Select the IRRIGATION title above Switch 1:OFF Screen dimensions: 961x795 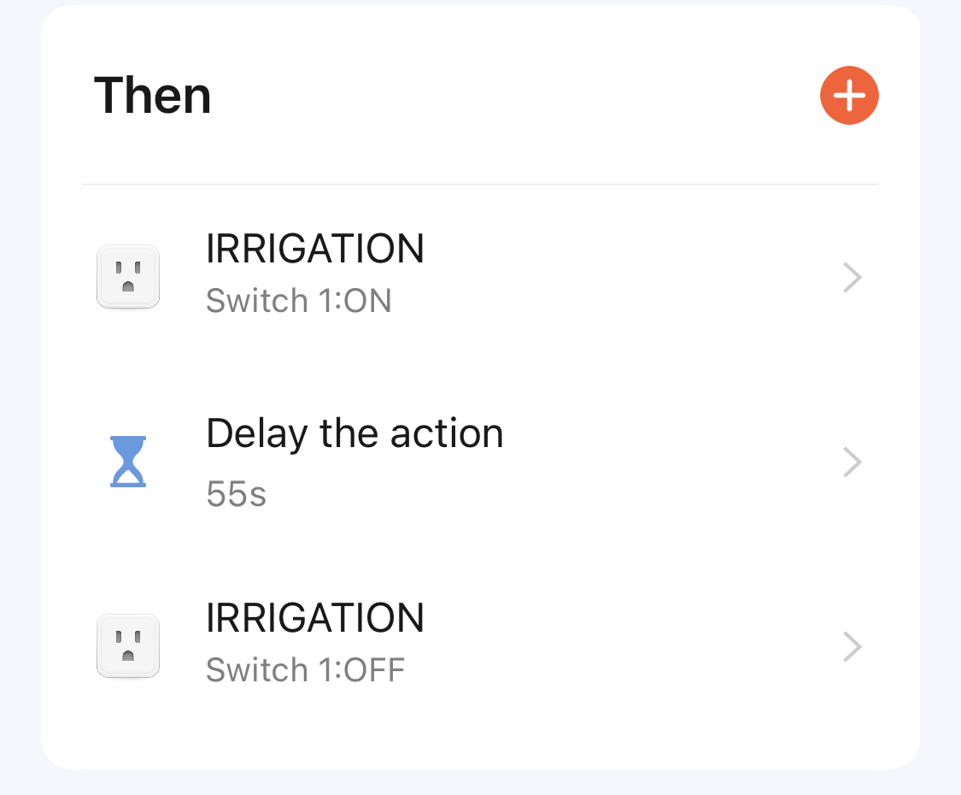(x=315, y=619)
